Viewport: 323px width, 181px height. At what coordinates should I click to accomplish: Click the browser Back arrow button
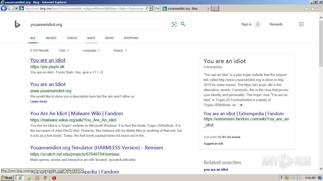4,9
